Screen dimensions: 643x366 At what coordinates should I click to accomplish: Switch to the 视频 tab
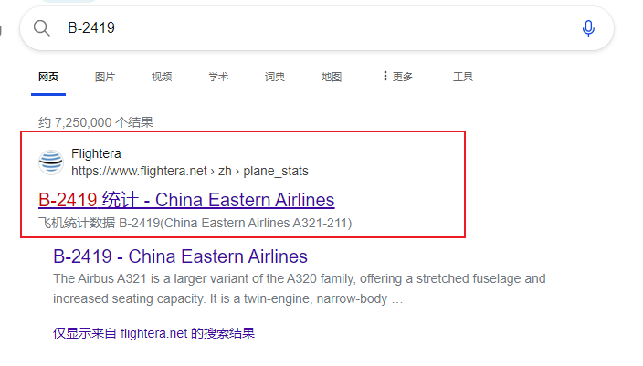click(162, 77)
